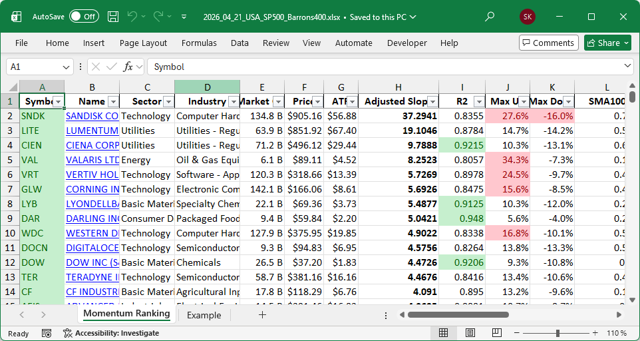The image size is (640, 341).
Task: Switch to the Example sheet tab
Action: click(x=204, y=315)
